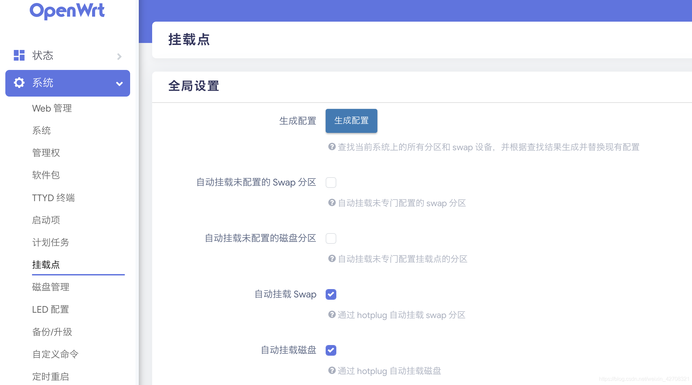692x385 pixels.
Task: Click the status dashboard grid icon
Action: point(19,55)
